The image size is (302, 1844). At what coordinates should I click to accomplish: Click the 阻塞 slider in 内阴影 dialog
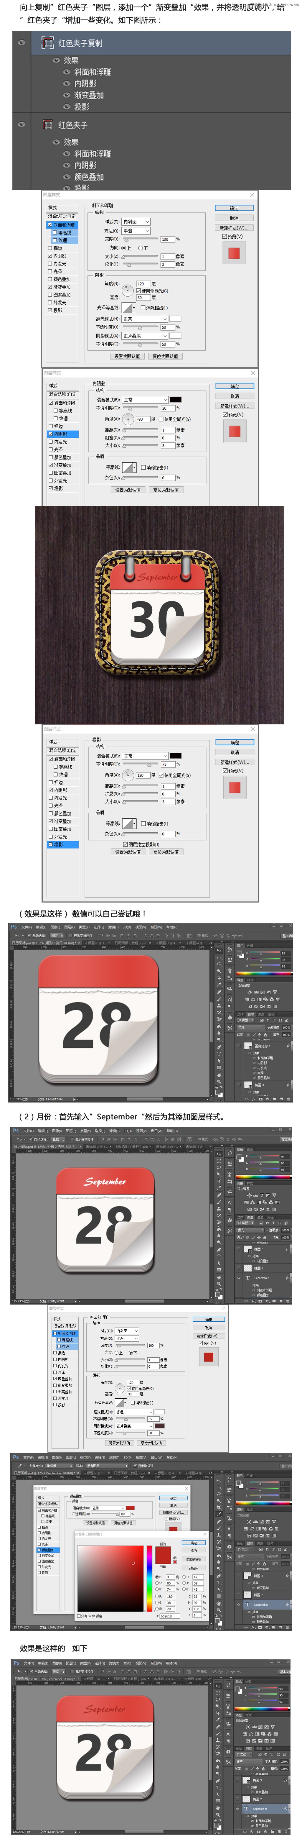pos(140,438)
